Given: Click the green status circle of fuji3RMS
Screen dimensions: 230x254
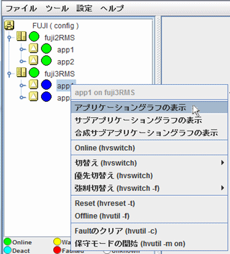Looking at the screenshot, I should [x=34, y=73].
